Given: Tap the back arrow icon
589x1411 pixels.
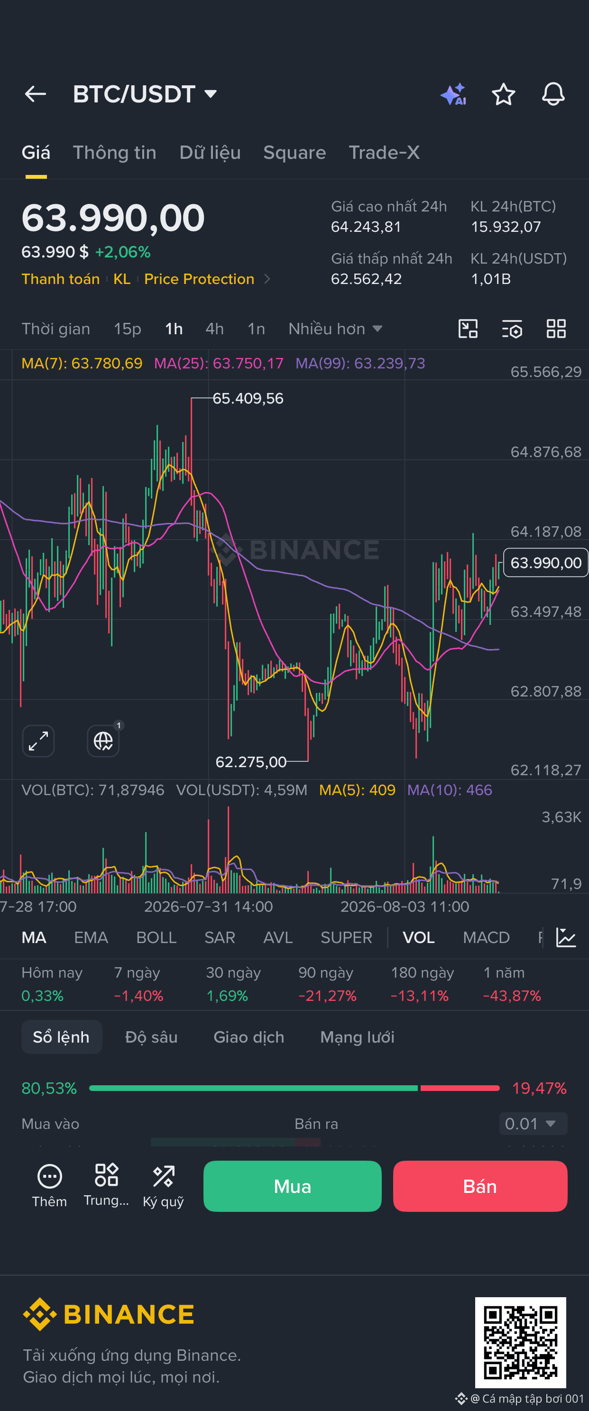Looking at the screenshot, I should [36, 94].
